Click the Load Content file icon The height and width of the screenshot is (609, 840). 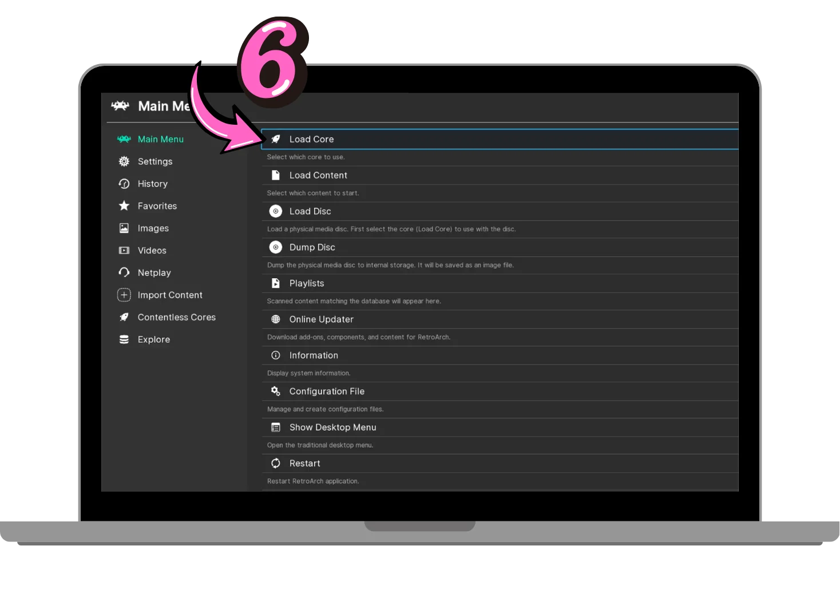click(x=276, y=175)
